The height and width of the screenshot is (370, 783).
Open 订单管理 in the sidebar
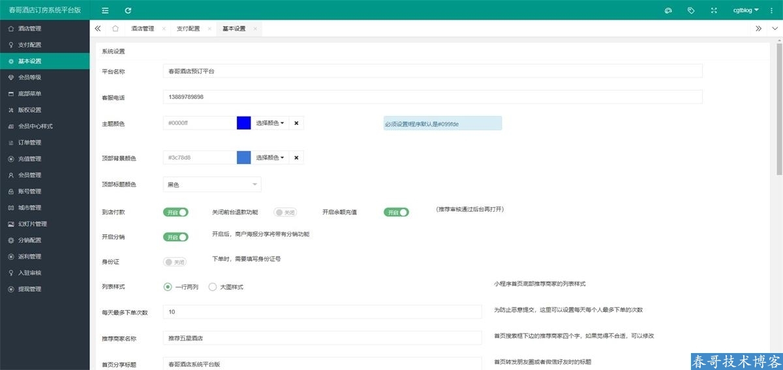30,143
